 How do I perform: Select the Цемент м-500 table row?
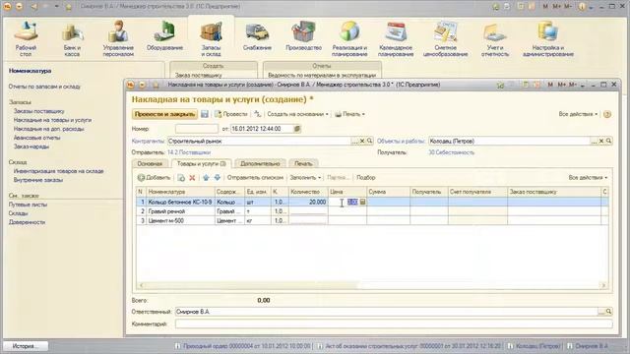tap(372, 220)
